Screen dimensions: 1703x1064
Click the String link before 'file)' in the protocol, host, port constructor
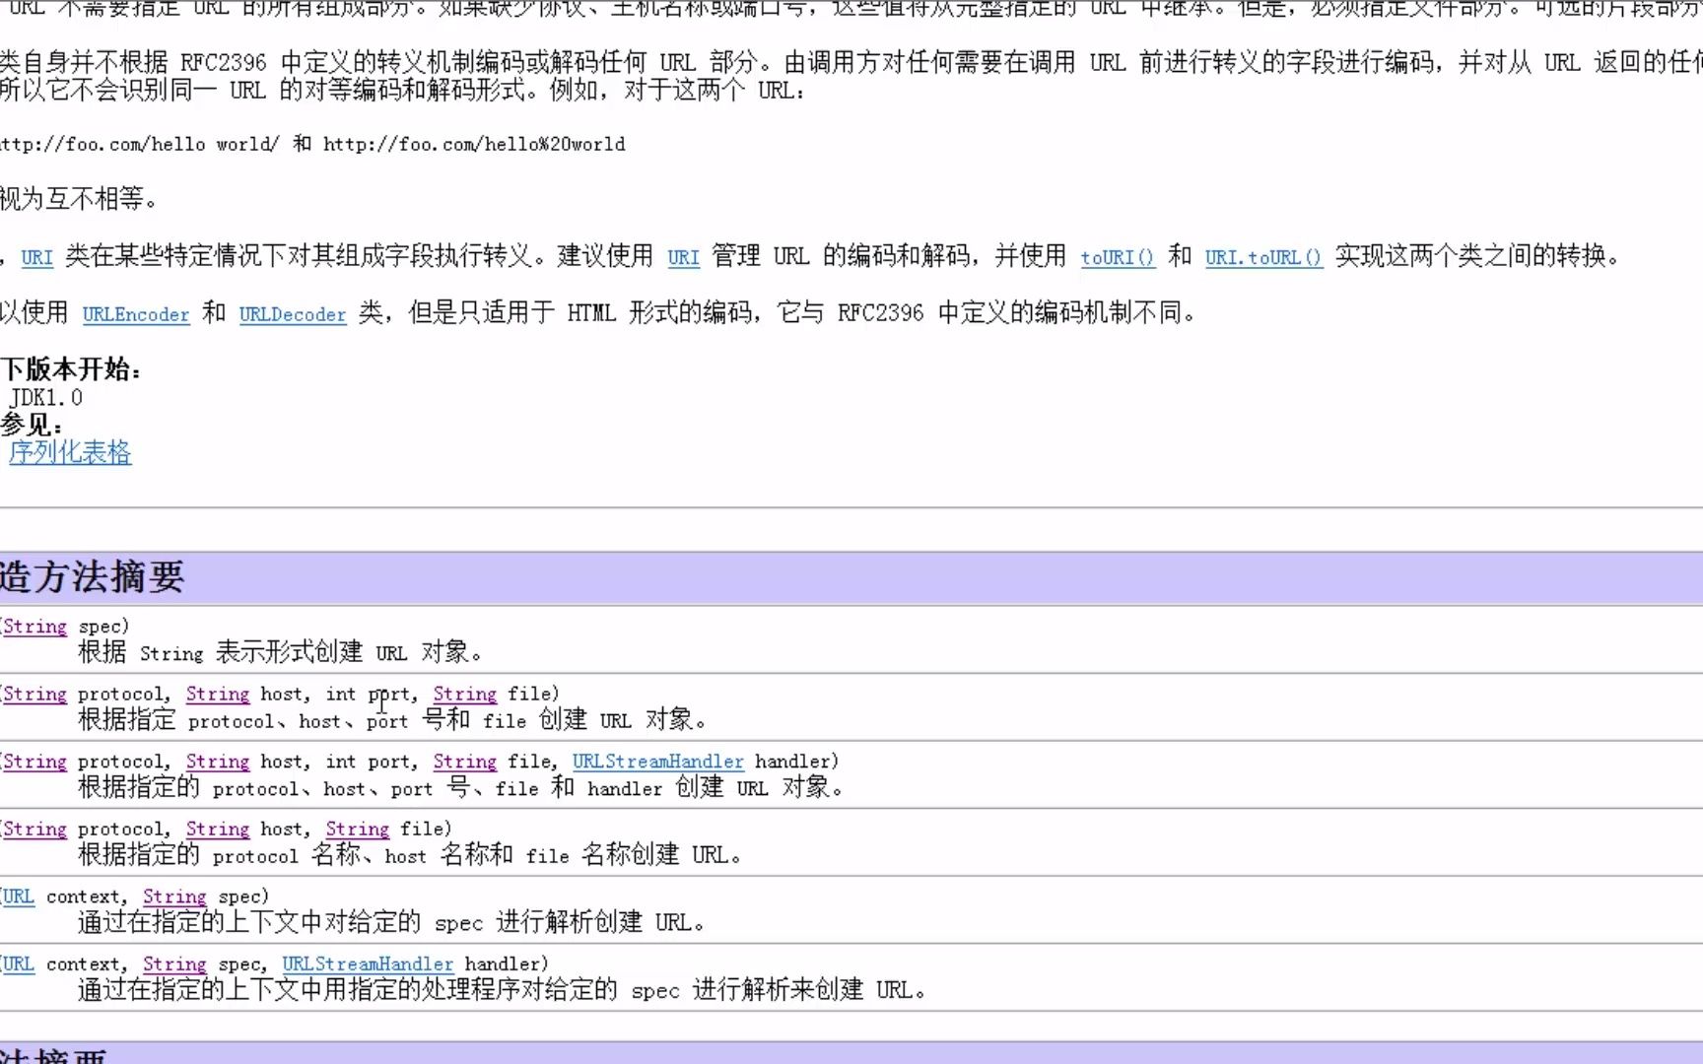pyautogui.click(x=464, y=695)
